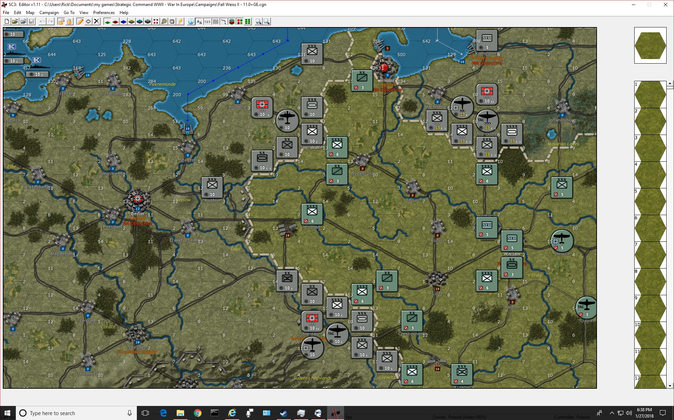Open the Edit menu
The width and height of the screenshot is (674, 420).
coord(18,13)
